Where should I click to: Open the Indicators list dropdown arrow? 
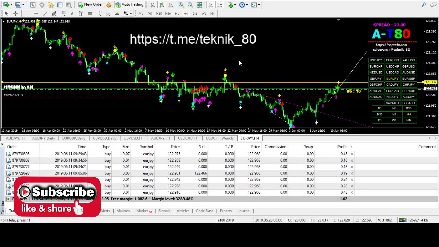(236, 5)
